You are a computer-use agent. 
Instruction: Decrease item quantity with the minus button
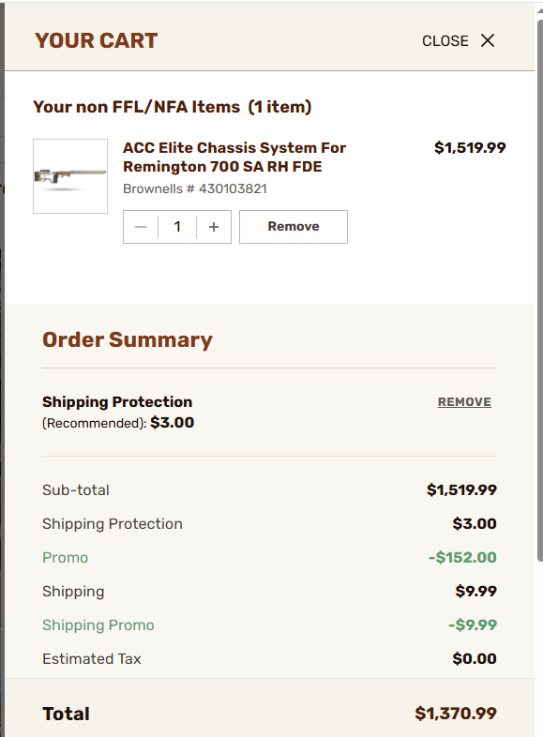click(x=141, y=227)
